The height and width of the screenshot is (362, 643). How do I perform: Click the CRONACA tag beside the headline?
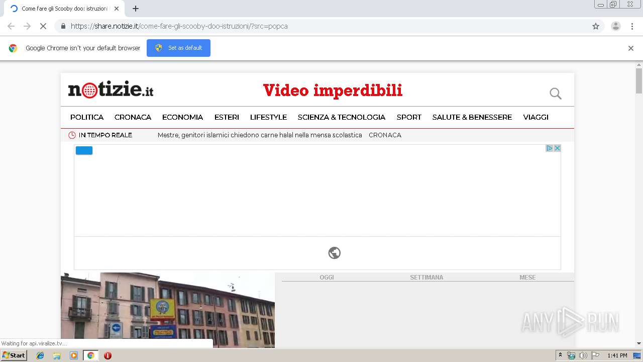tap(385, 135)
